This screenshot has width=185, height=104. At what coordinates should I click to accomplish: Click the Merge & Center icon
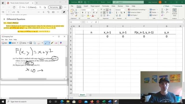point(110,12)
